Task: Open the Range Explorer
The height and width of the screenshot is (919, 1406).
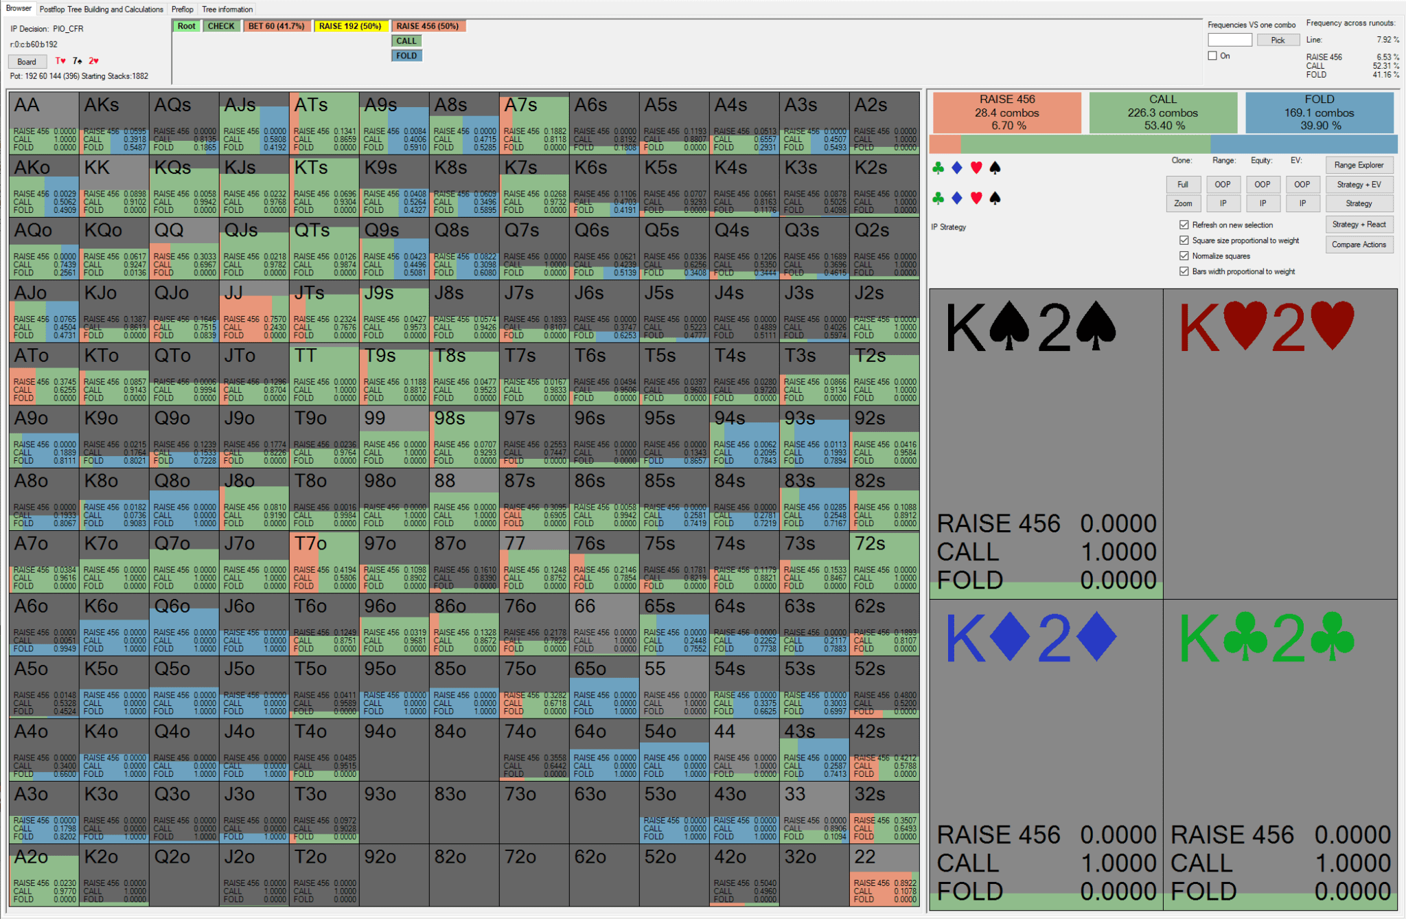Action: point(1359,165)
